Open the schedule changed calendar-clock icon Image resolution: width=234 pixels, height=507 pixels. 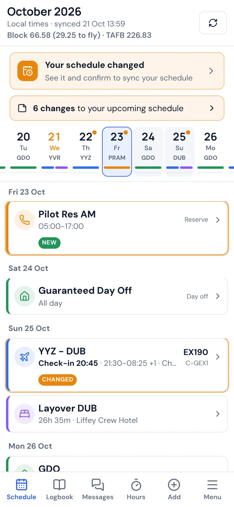pyautogui.click(x=28, y=71)
